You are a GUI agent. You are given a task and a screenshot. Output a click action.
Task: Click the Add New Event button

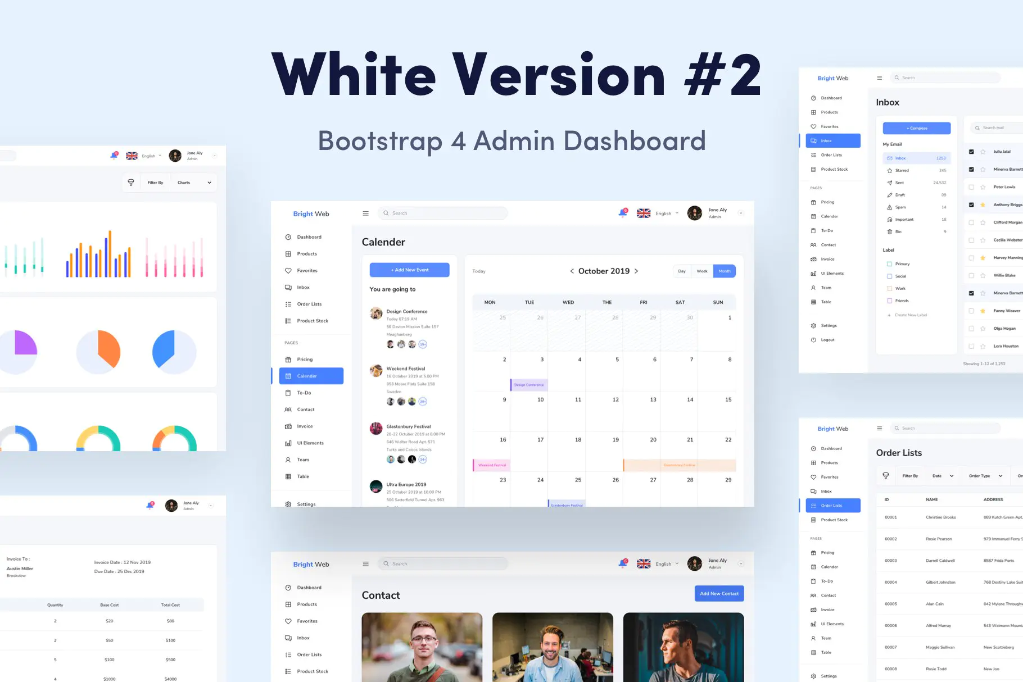tap(409, 270)
